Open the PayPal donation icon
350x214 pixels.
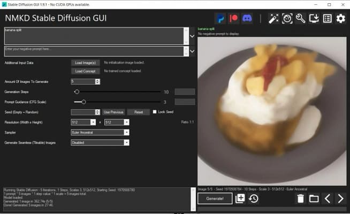[x=220, y=18]
